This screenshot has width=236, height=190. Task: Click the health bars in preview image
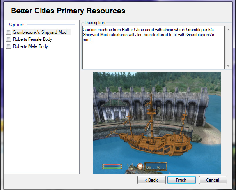[112, 166]
